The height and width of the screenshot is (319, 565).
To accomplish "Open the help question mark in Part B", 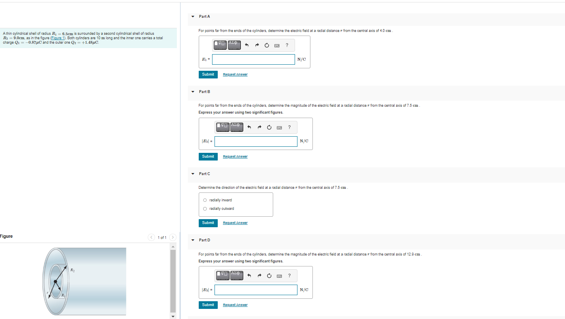I will pyautogui.click(x=289, y=127).
